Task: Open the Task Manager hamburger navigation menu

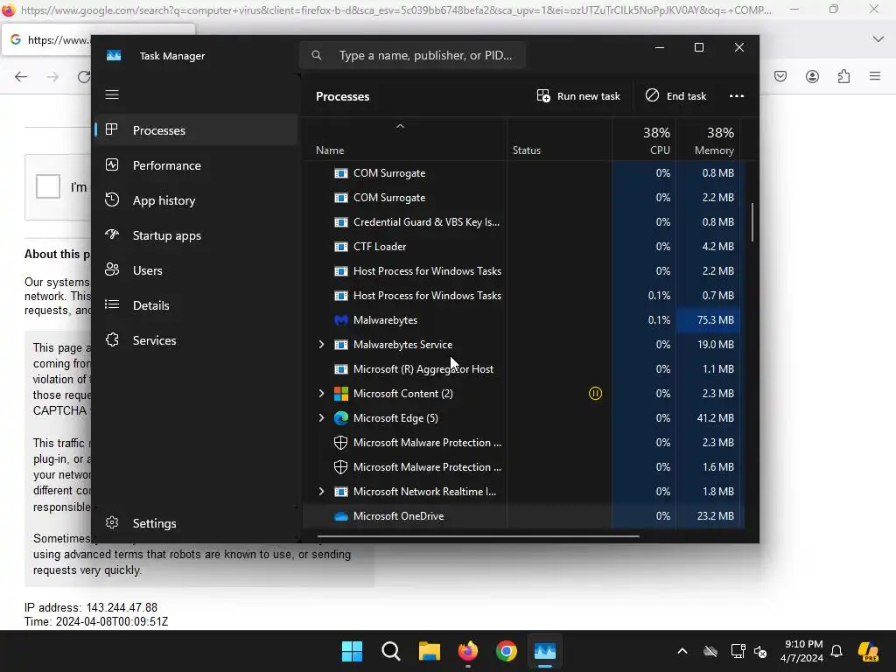Action: [x=112, y=94]
